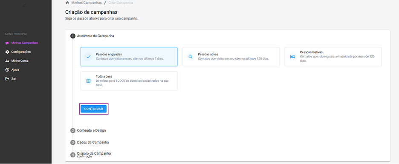The height and width of the screenshot is (164, 399).
Task: Click the people icon beside Minha Conta
Action: point(7,61)
